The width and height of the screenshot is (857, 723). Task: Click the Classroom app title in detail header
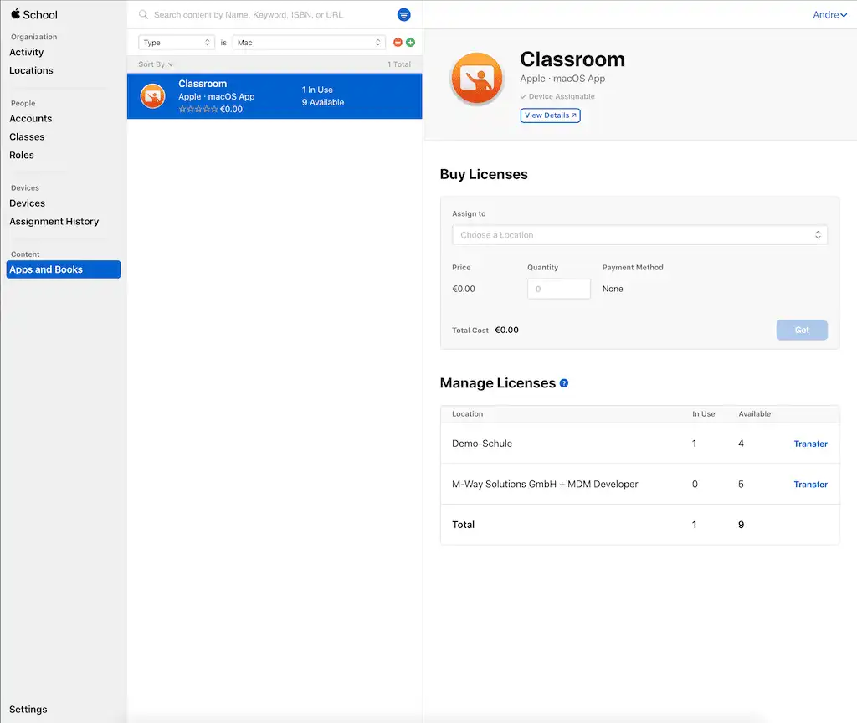click(x=572, y=59)
